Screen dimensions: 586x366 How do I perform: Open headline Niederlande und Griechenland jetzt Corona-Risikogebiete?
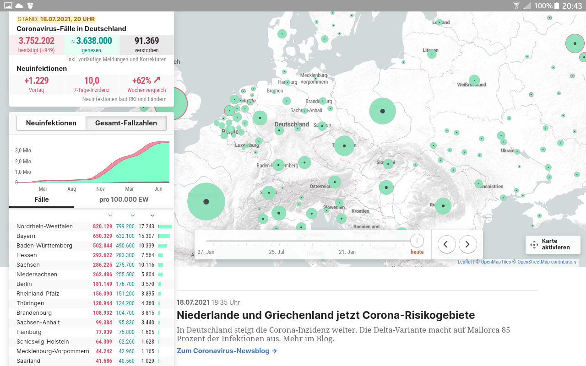[326, 315]
